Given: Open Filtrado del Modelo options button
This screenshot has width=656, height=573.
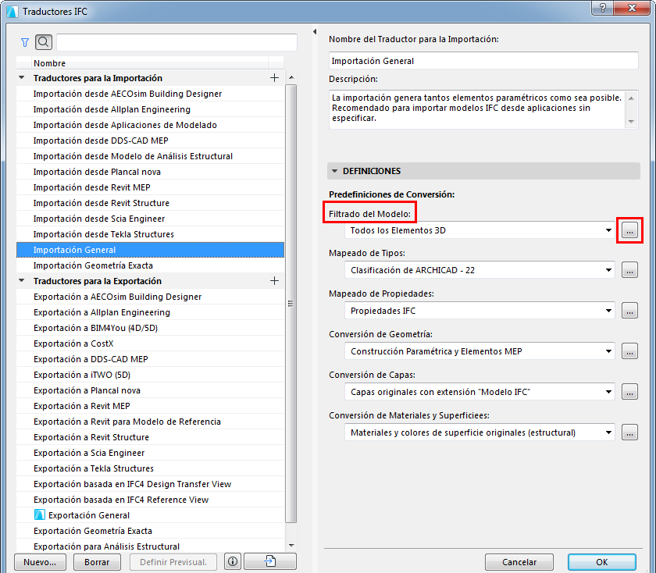Looking at the screenshot, I should (x=629, y=230).
